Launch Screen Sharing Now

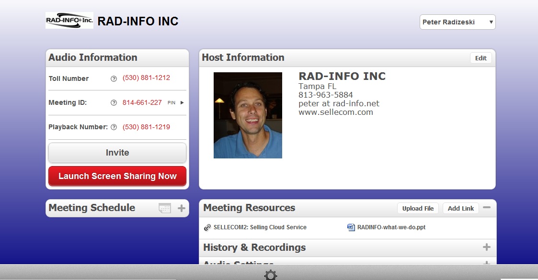117,176
